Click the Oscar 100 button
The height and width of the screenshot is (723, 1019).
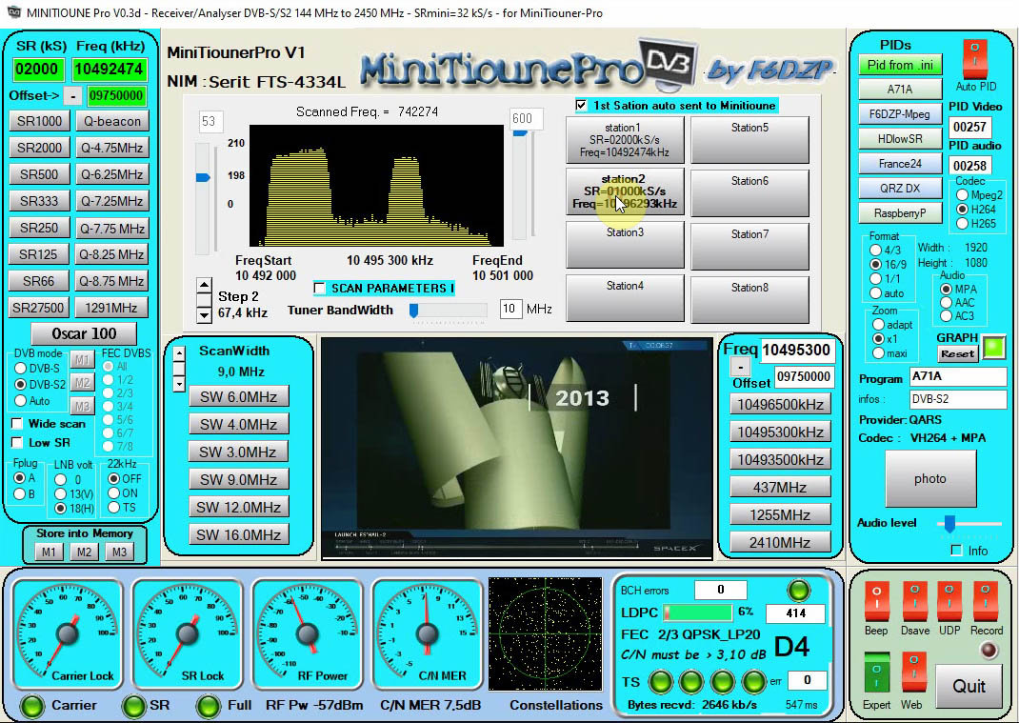point(84,334)
